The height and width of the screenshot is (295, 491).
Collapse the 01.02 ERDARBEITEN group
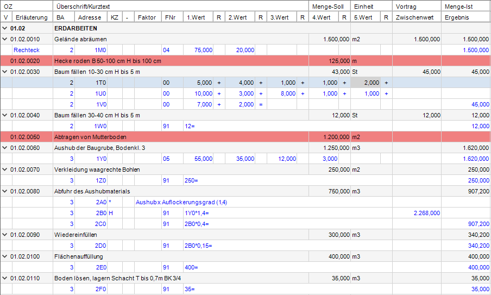[x=5, y=28]
